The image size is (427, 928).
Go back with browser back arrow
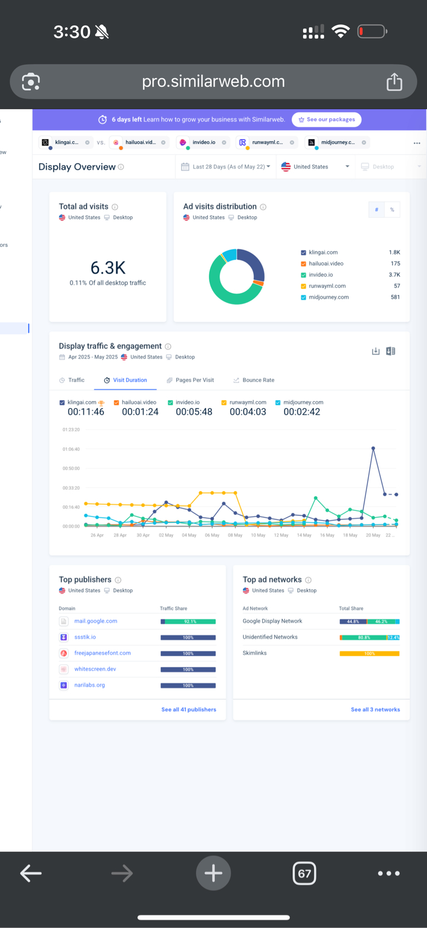point(31,874)
